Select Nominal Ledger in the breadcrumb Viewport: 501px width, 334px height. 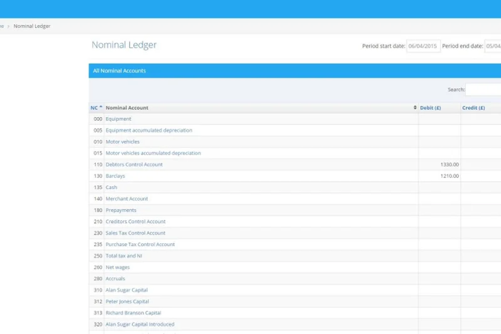(x=32, y=26)
